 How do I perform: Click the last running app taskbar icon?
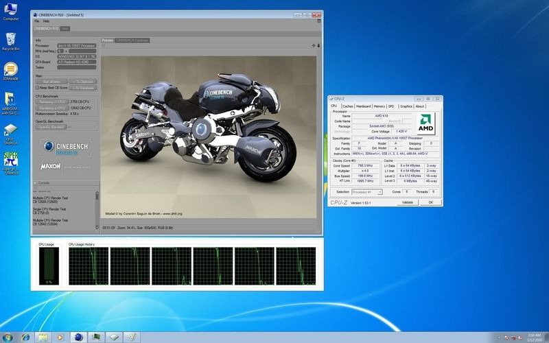coord(131,338)
